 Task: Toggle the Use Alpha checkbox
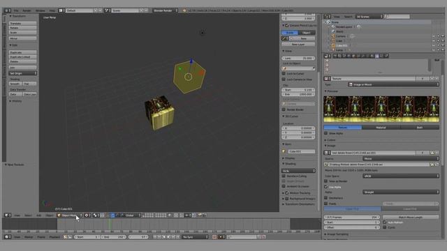(326, 187)
